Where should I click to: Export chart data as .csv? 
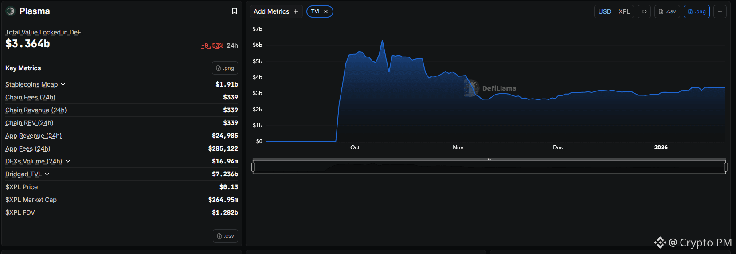(x=667, y=11)
